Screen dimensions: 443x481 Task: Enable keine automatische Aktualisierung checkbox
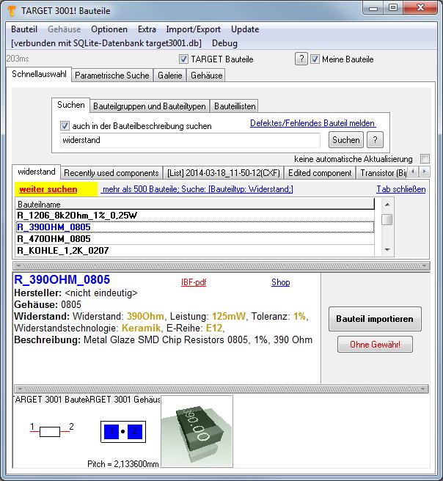tap(425, 159)
